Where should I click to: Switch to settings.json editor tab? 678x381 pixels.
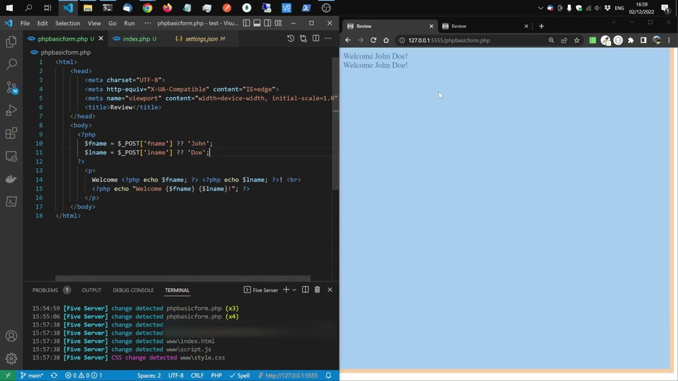coord(200,39)
